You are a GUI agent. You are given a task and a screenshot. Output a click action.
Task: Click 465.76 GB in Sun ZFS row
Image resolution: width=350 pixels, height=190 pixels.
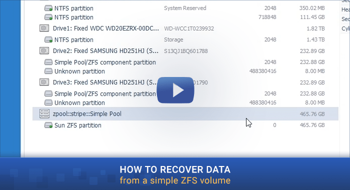tap(312, 125)
